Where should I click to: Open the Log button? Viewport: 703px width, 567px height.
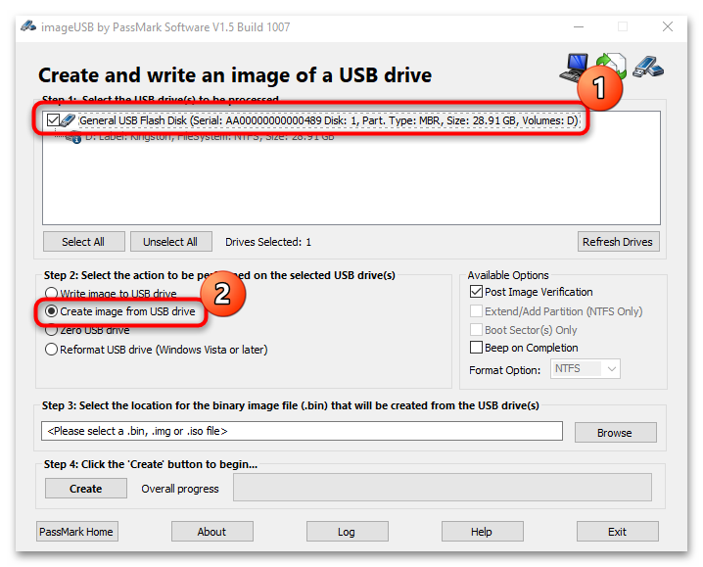348,532
